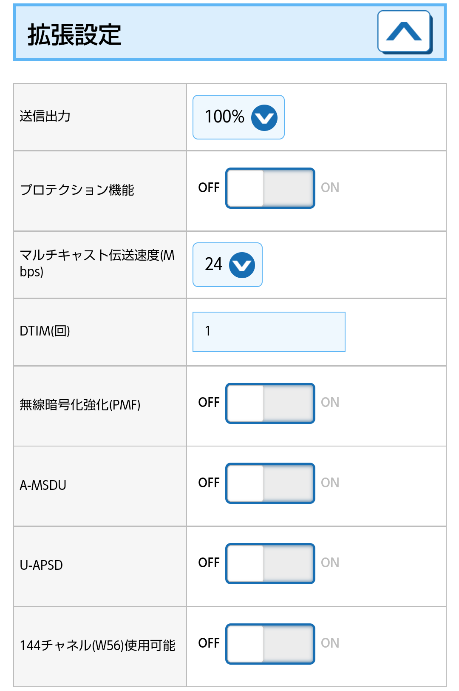Collapse the 拡張設定 section with the up chevron
The image size is (459, 691).
[x=404, y=32]
